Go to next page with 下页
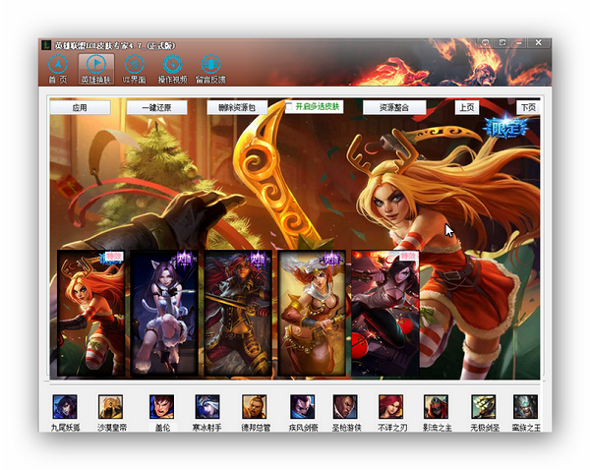The width and height of the screenshot is (590, 470). [x=528, y=107]
